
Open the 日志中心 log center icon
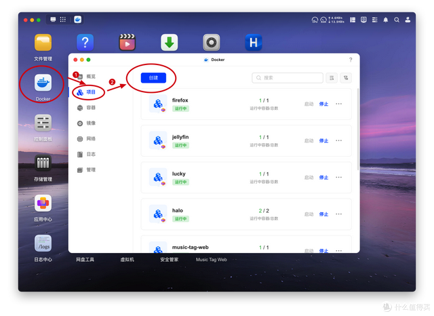click(43, 243)
